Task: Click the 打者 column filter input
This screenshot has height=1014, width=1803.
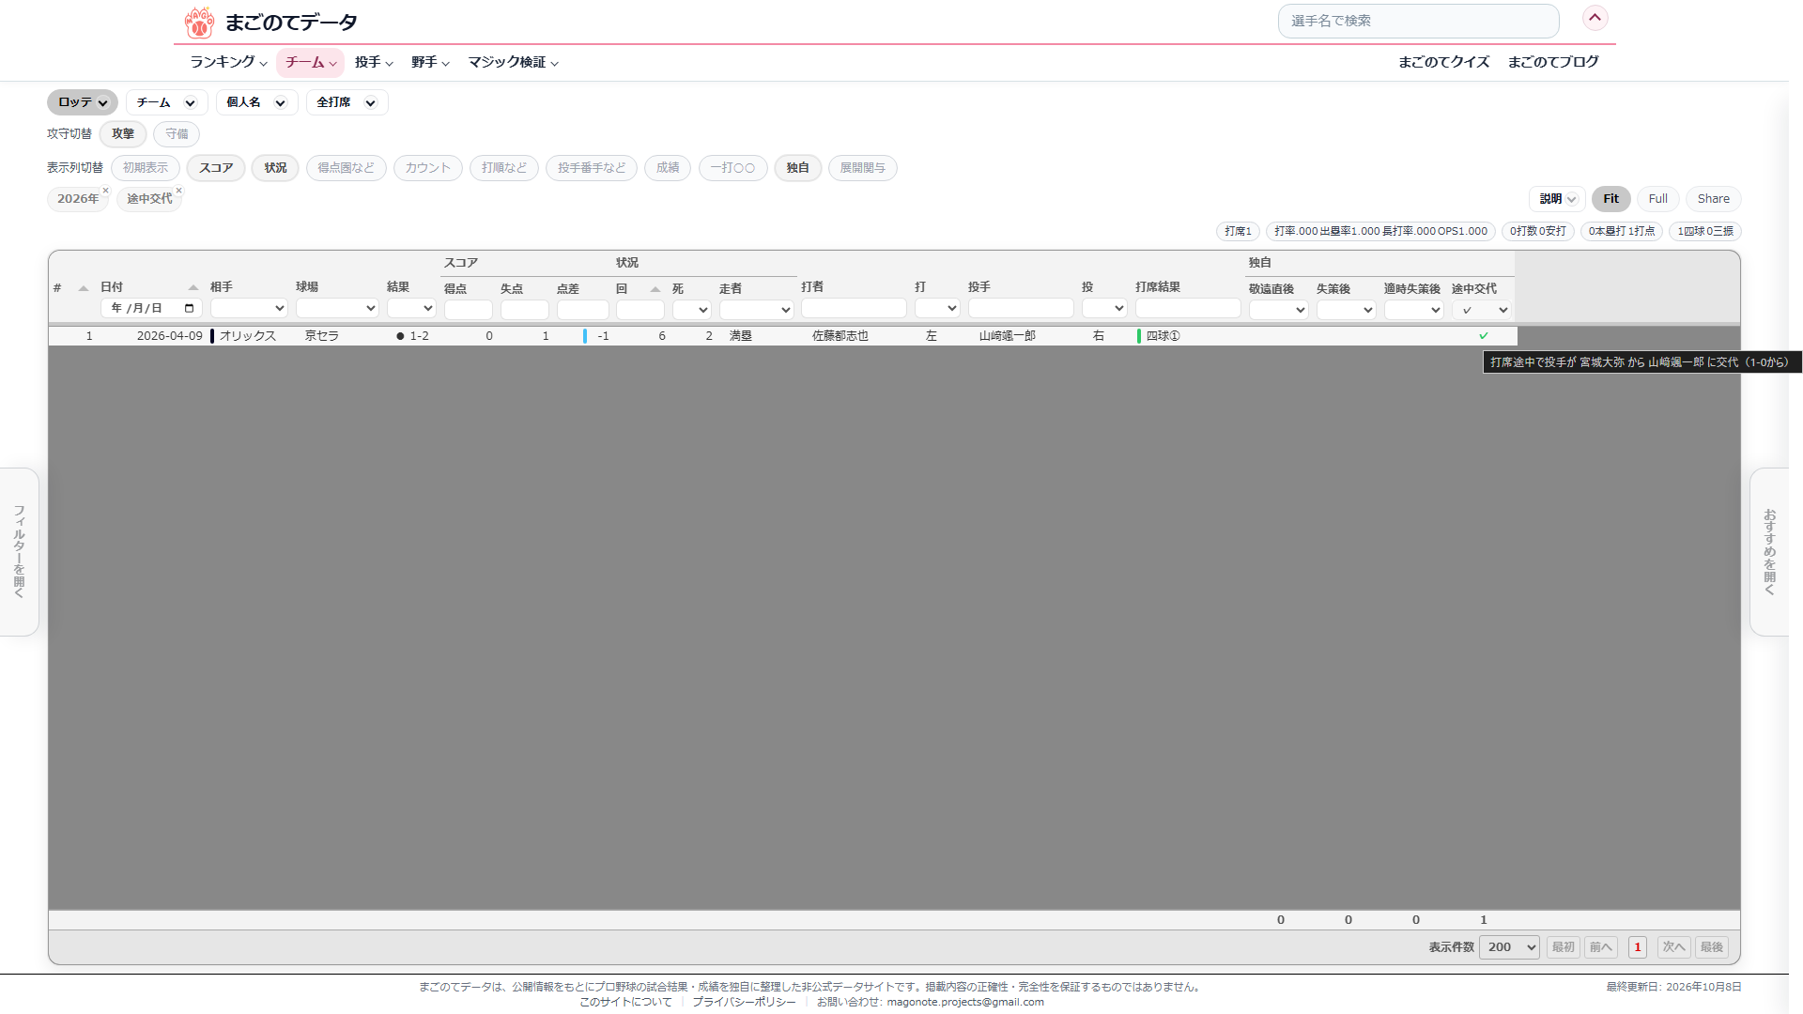Action: (854, 308)
